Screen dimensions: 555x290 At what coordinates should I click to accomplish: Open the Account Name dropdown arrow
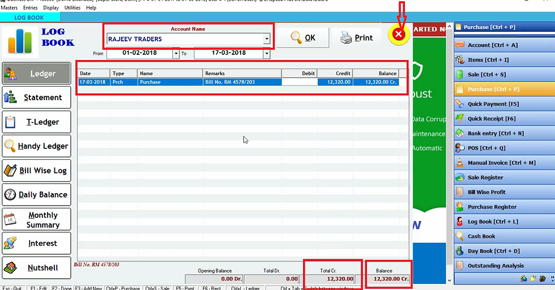[267, 39]
